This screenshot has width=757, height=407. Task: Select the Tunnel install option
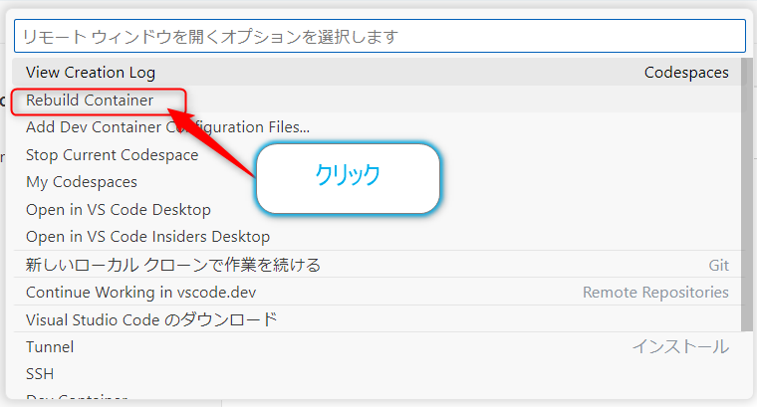point(377,346)
